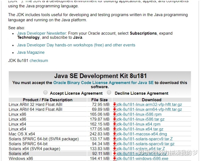Viewport: 203px width, 161px height.
Task: Download jdk-8u181-linux-x64.rpm file link
Action: (x=138, y=124)
